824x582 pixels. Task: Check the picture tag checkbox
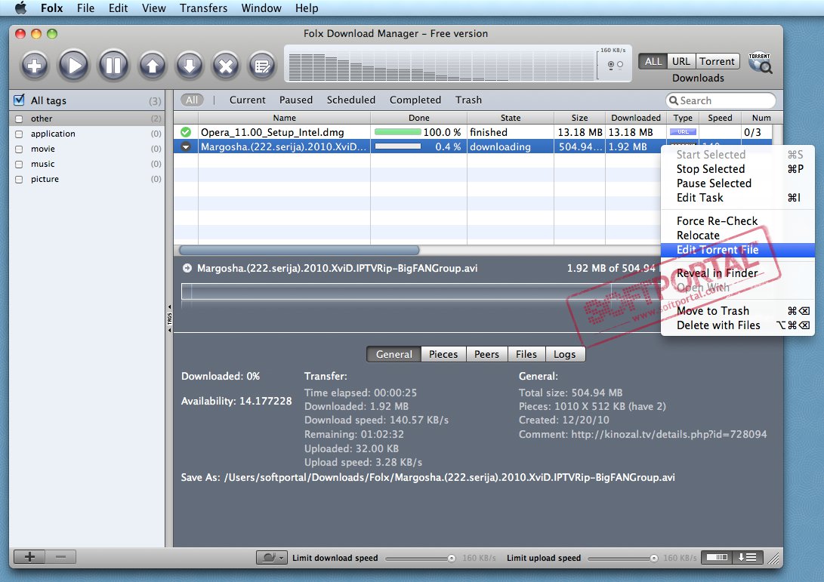click(19, 180)
